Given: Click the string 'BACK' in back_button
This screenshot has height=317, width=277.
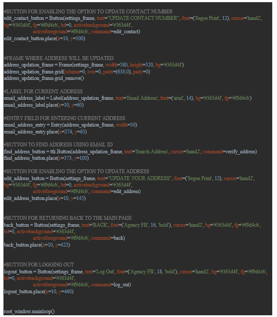Looking at the screenshot, I should [100, 225].
